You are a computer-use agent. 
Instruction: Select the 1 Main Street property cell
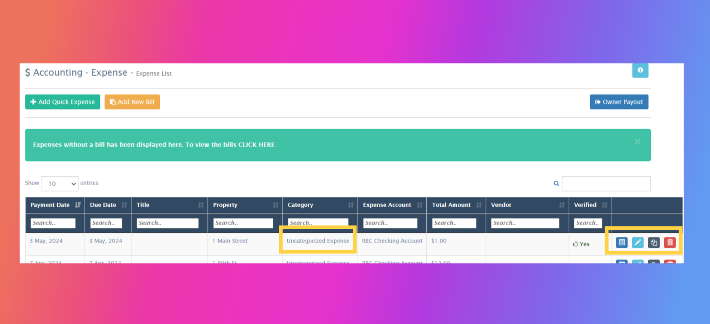(x=230, y=241)
